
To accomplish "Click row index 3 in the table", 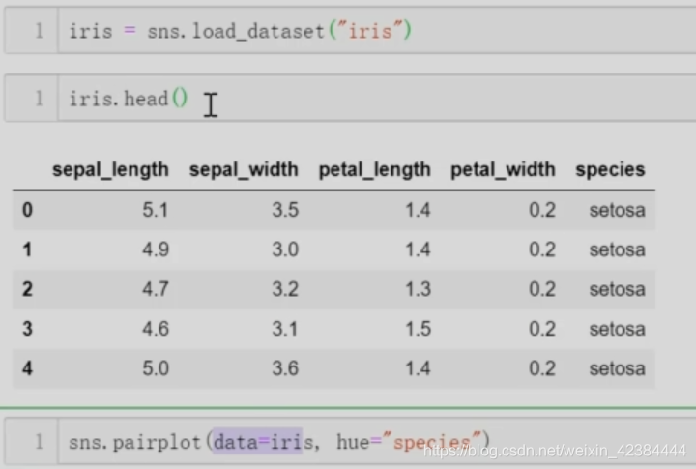I will tap(27, 329).
